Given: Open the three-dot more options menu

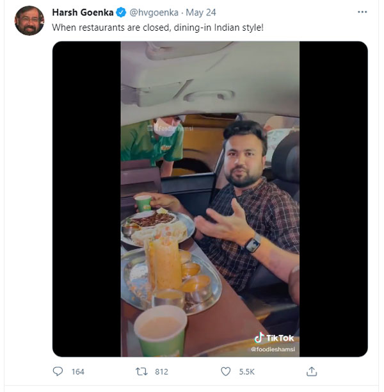Looking at the screenshot, I should pyautogui.click(x=363, y=13).
